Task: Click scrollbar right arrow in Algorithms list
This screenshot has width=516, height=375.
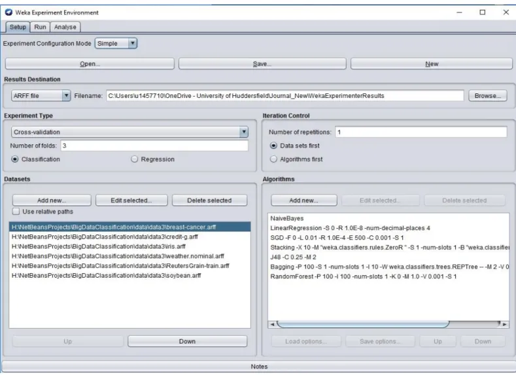Action: [505, 325]
